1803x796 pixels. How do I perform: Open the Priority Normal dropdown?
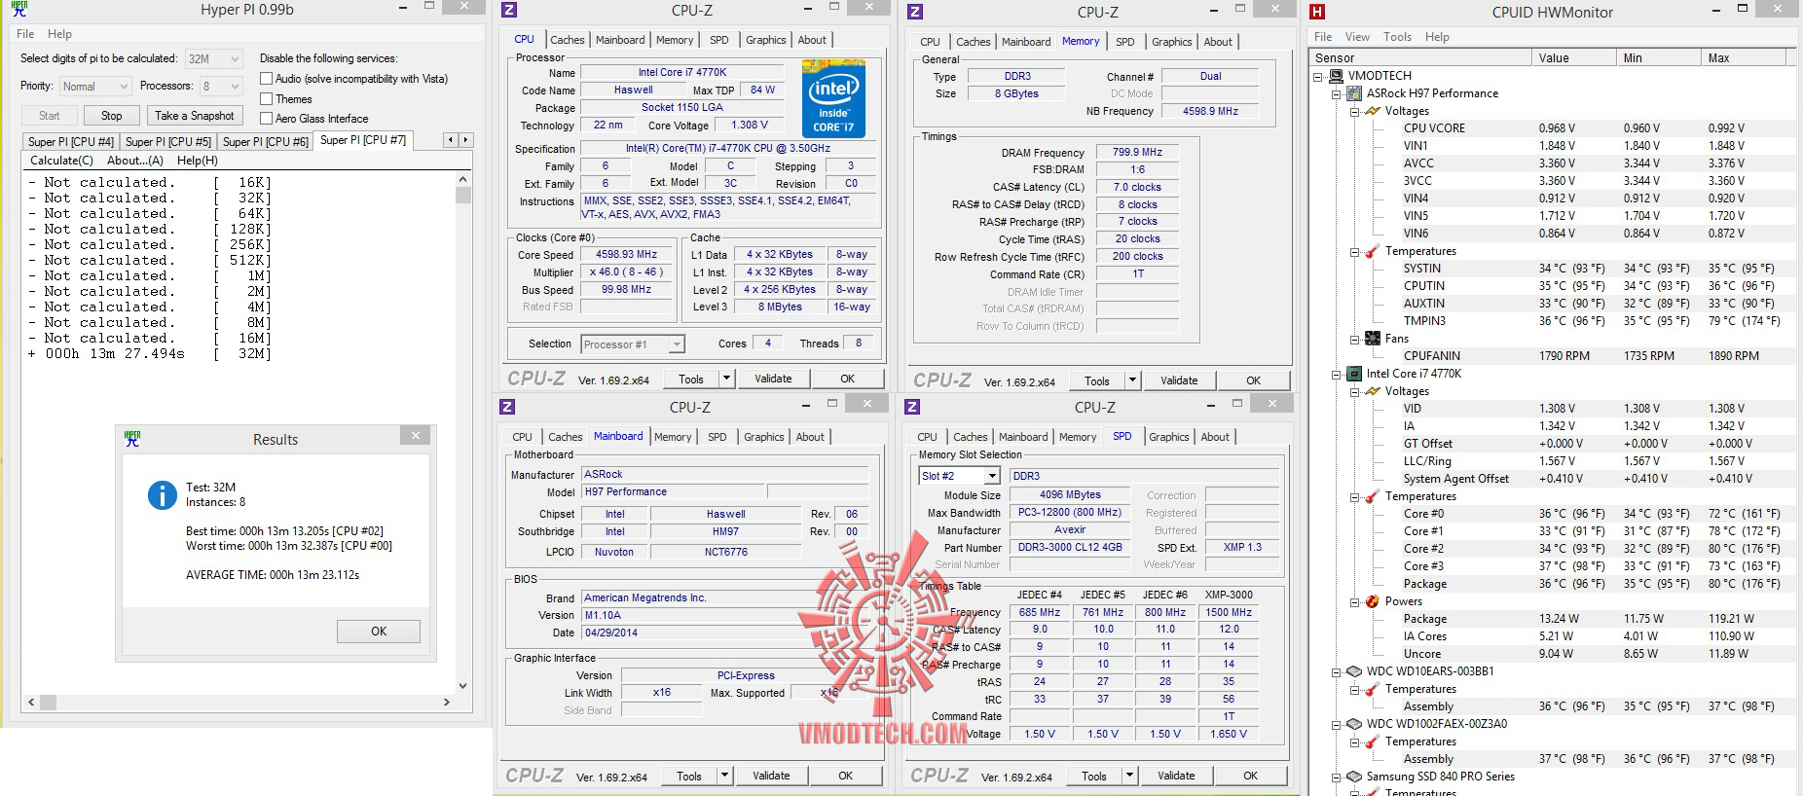[94, 86]
